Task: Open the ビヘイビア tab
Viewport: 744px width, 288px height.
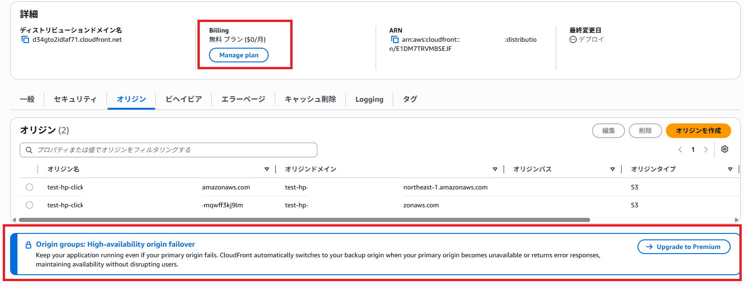Action: click(x=184, y=99)
